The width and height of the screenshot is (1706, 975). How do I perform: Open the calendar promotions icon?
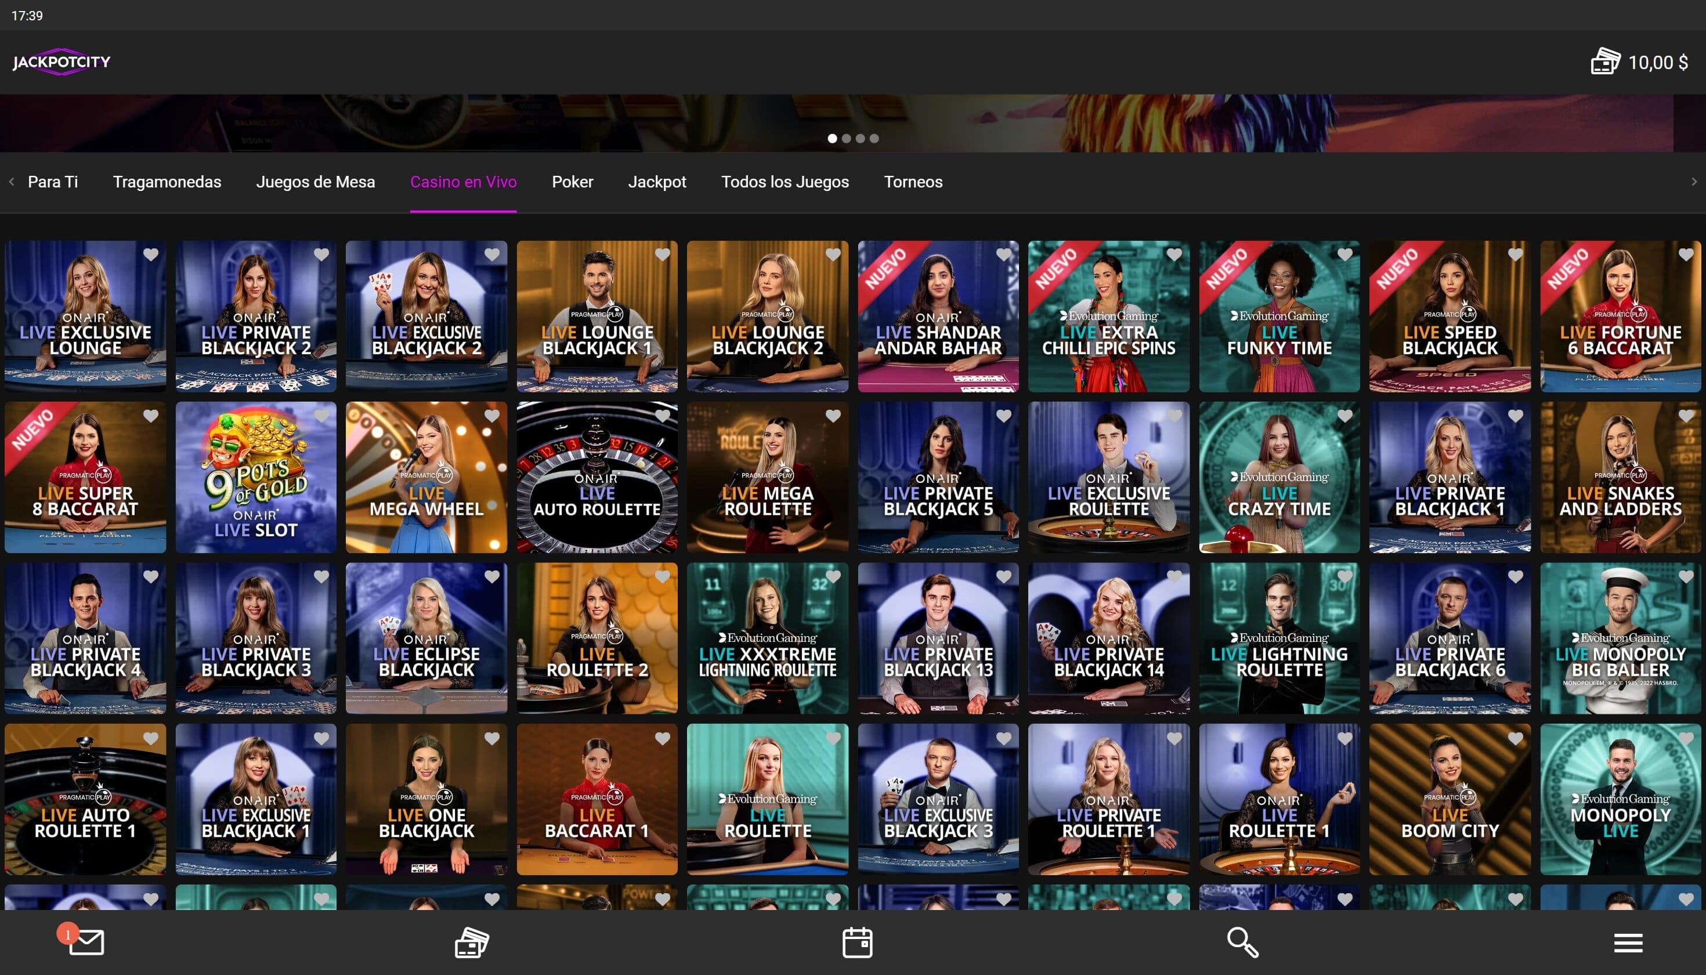(857, 942)
